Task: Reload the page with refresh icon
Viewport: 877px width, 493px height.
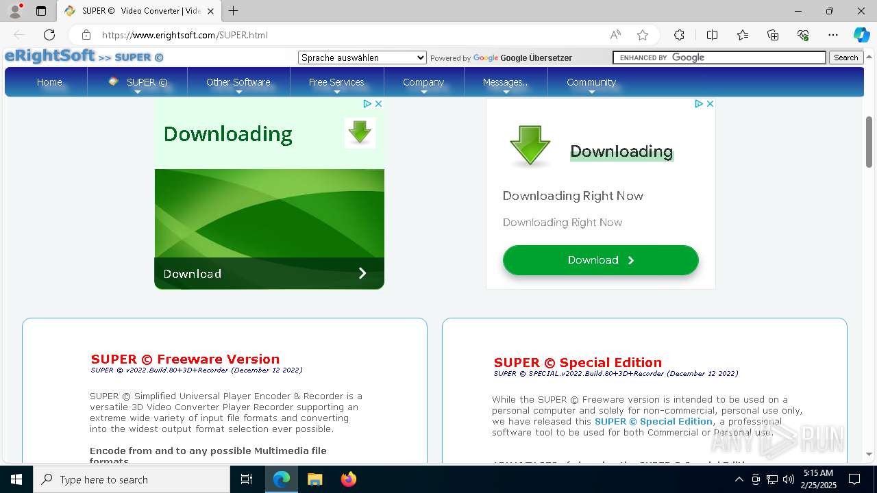Action: [49, 35]
